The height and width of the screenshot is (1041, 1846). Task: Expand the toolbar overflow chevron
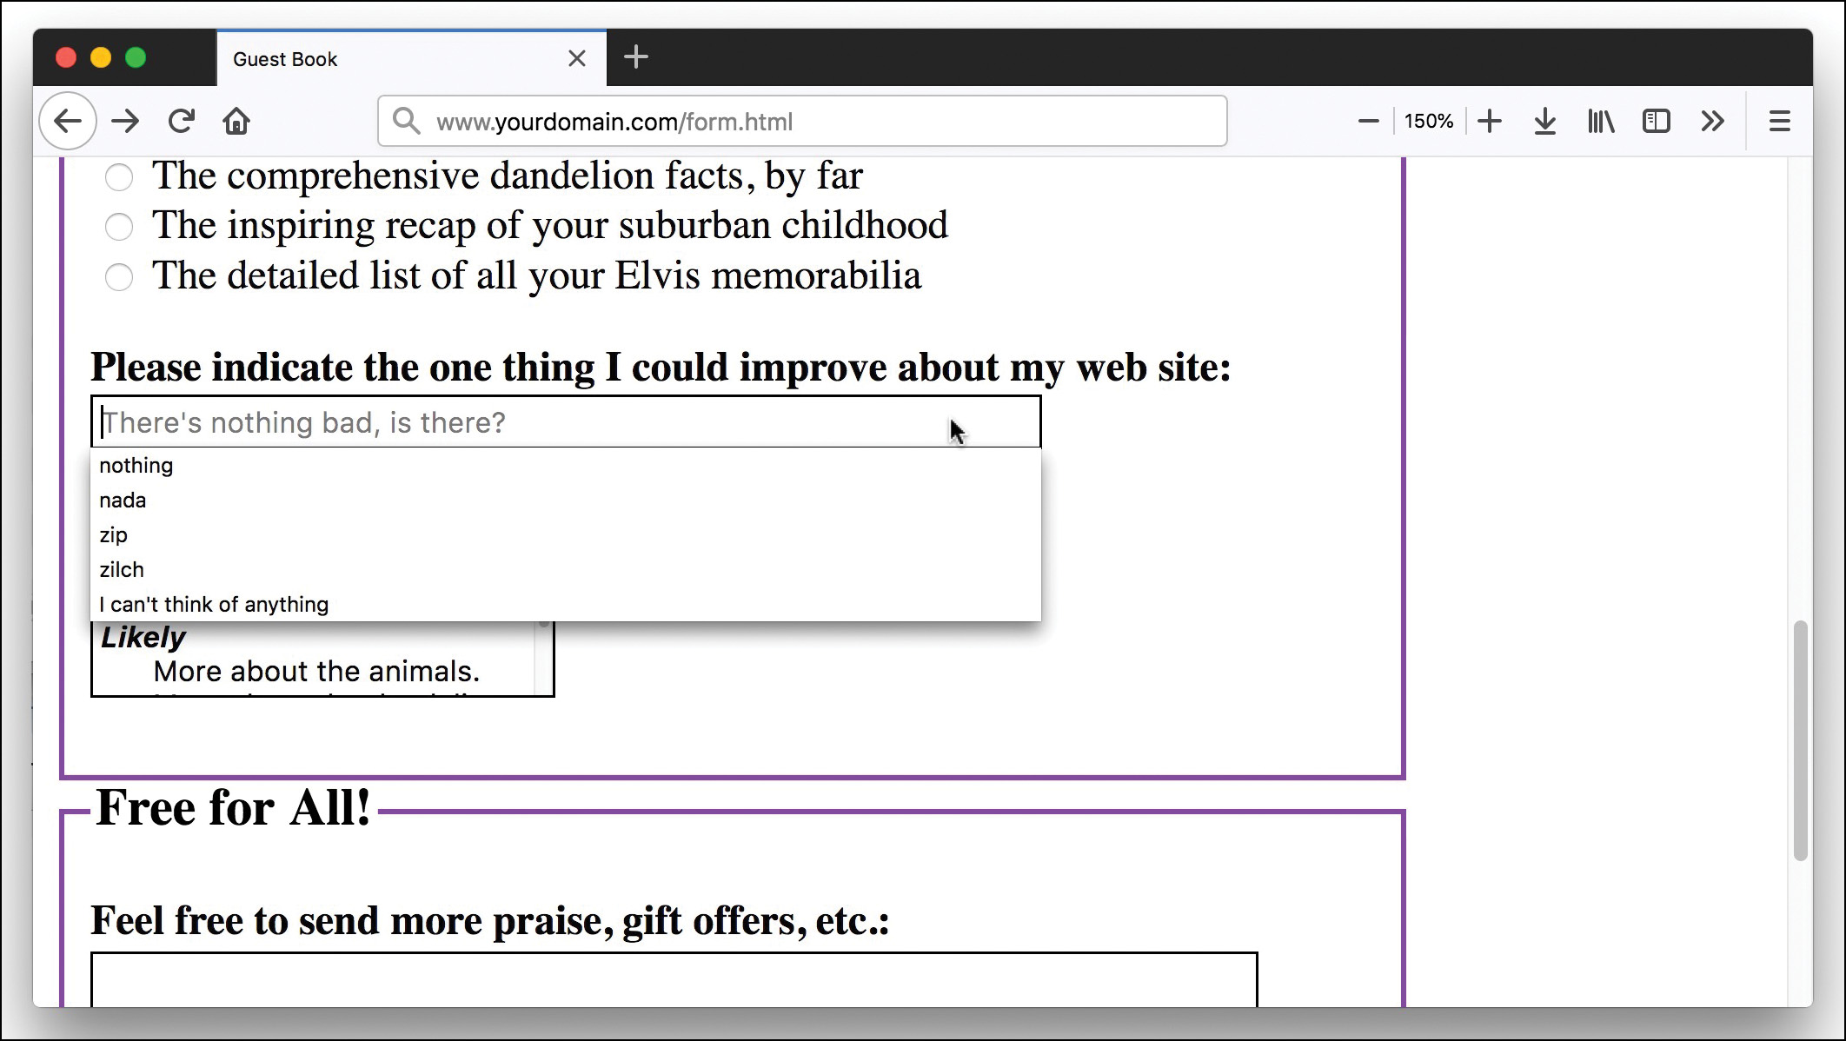pyautogui.click(x=1712, y=121)
